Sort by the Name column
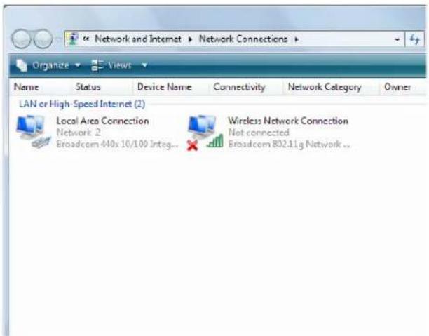This screenshot has width=429, height=336. click(26, 87)
